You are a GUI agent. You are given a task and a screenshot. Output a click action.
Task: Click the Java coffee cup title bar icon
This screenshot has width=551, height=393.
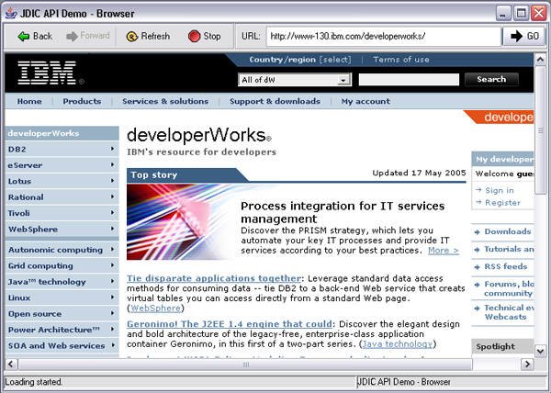point(11,14)
